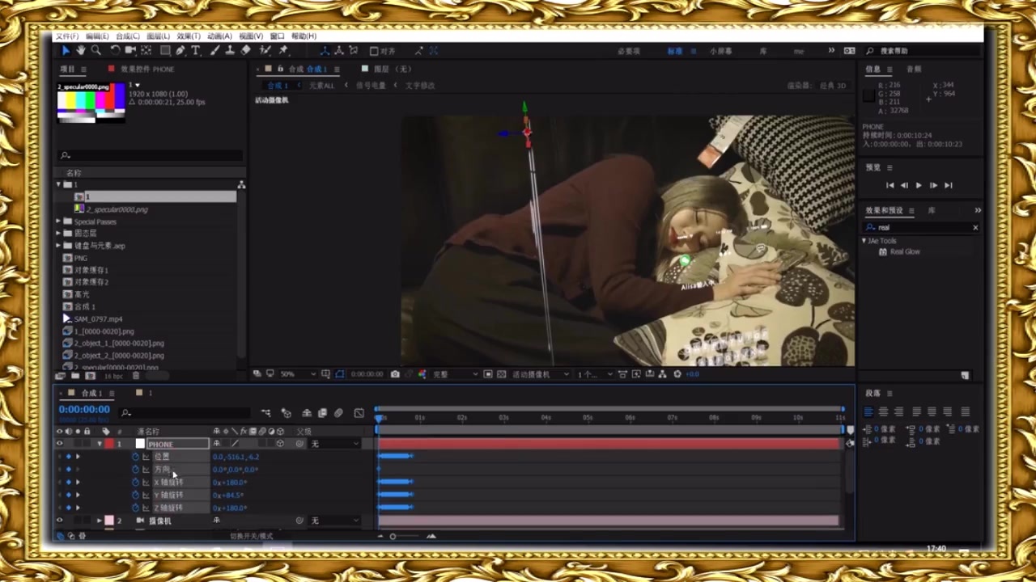Select the Roto Brush tool
Screen dimensions: 1036x582
(x=265, y=50)
